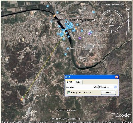Click the green ruler endpoint near the airfield
This screenshot has height=123, width=133.
tap(24, 97)
